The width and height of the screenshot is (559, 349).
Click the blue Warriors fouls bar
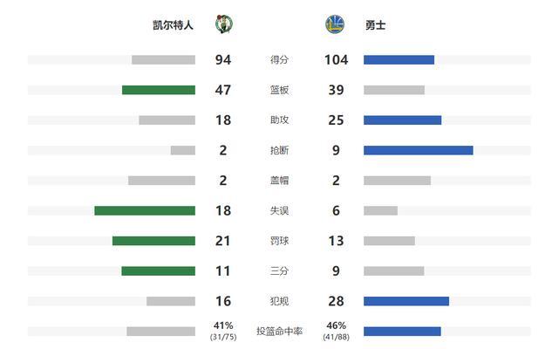pyautogui.click(x=406, y=301)
